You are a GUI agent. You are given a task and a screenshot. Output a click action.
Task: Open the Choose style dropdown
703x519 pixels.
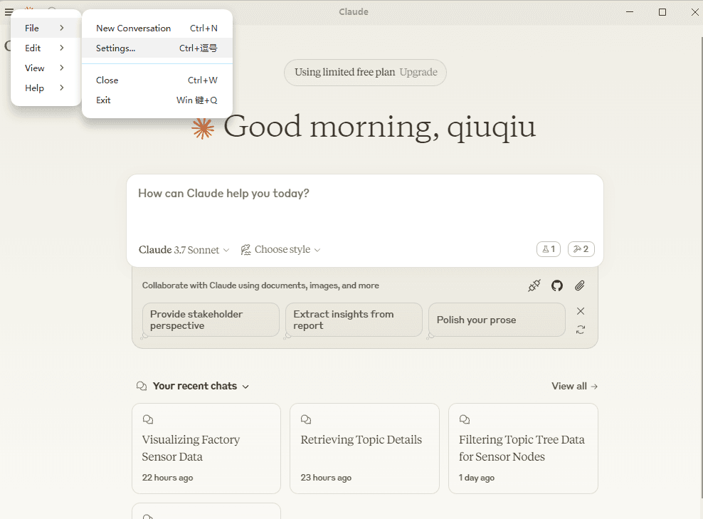[x=280, y=249]
